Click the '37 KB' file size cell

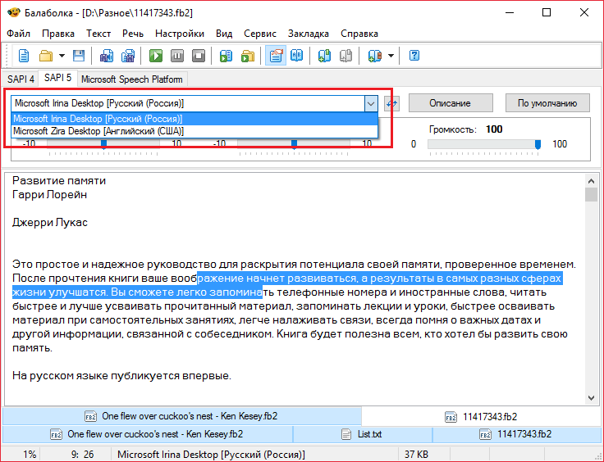click(x=416, y=455)
